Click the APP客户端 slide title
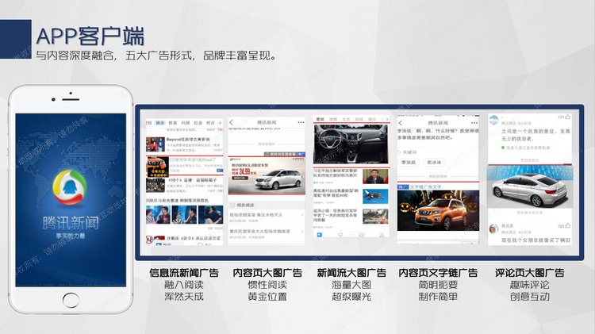The width and height of the screenshot is (595, 334). pos(90,36)
